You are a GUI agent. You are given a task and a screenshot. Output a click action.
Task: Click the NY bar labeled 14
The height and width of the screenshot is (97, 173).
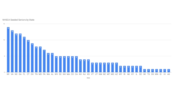(8, 50)
